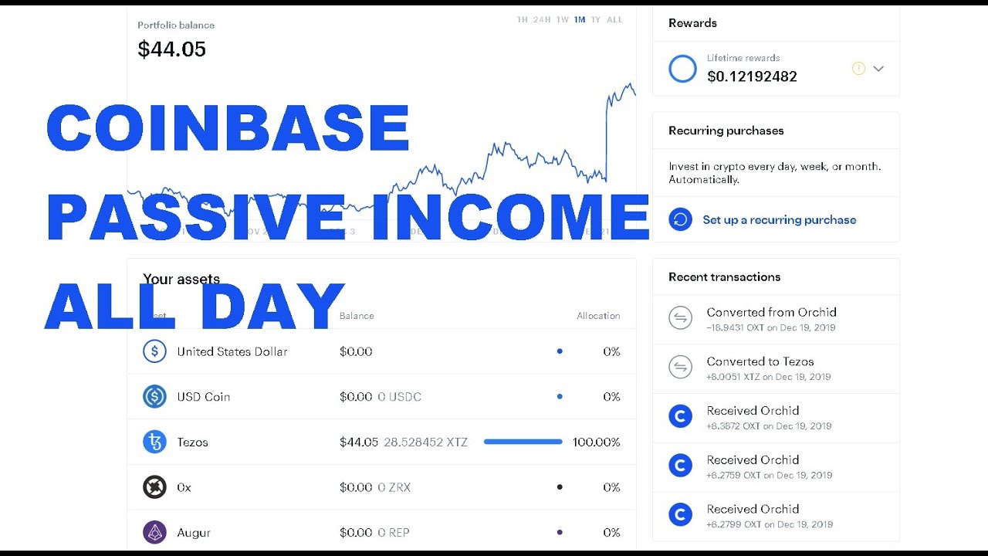The height and width of the screenshot is (556, 988).
Task: Open Received Orchid +6.2759 OXT transaction
Action: point(776,467)
